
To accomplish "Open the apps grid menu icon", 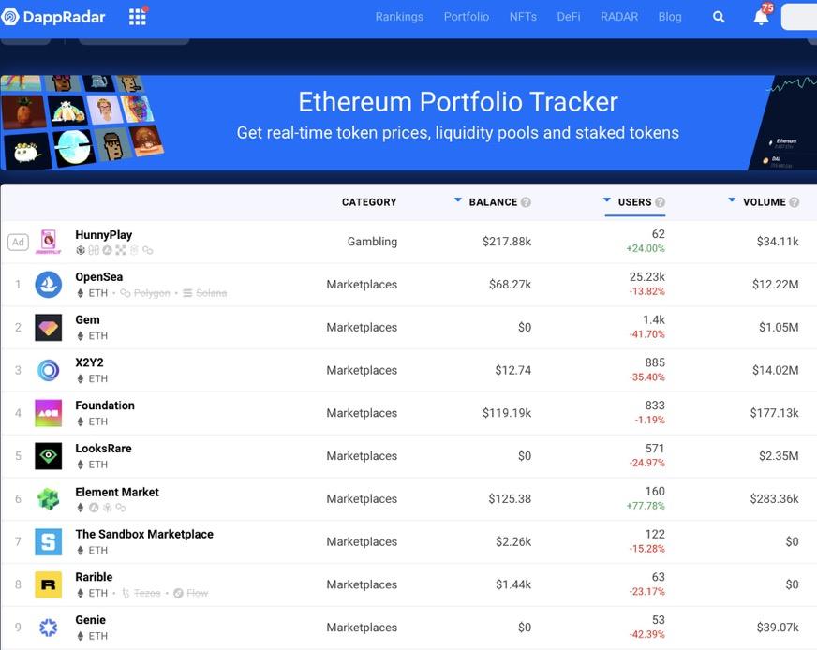I will (x=138, y=17).
